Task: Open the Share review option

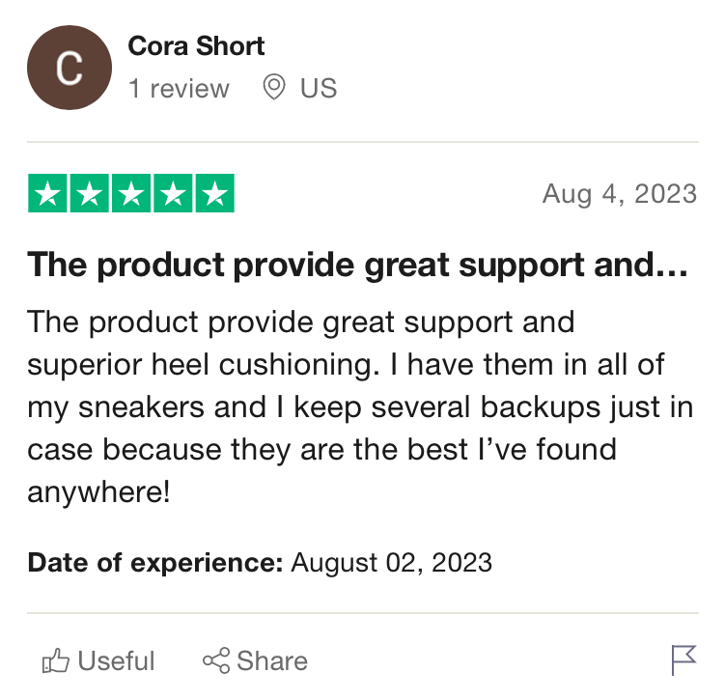Action: [255, 660]
